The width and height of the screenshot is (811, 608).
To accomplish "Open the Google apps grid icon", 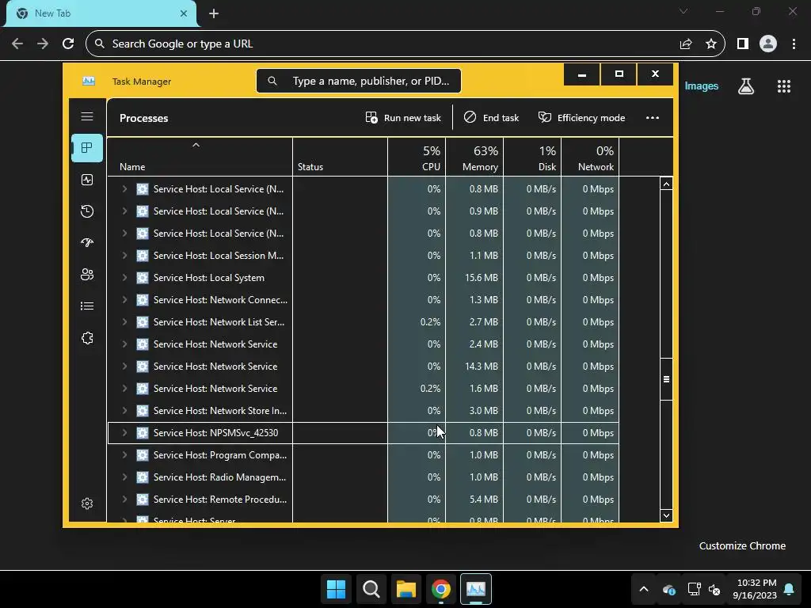I will click(x=783, y=86).
